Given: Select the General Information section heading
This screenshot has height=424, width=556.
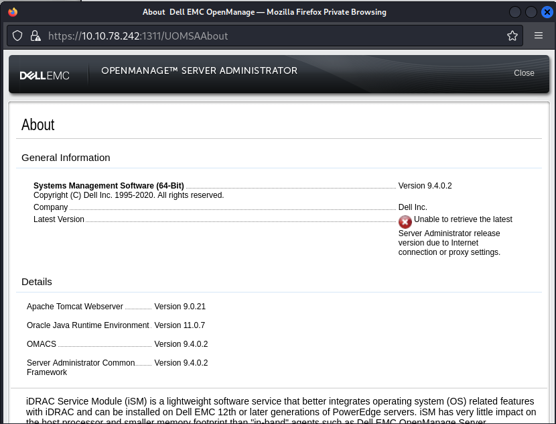Looking at the screenshot, I should (x=66, y=158).
